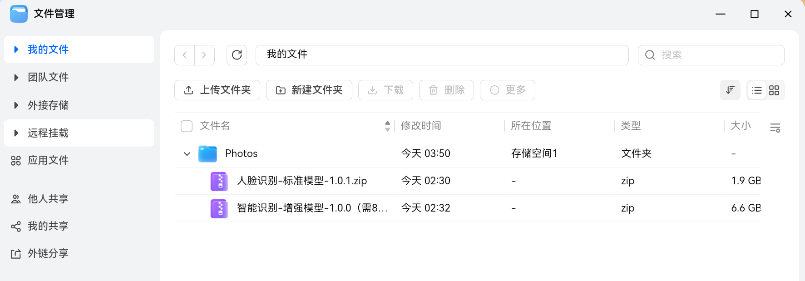Click the refresh icon beside the path bar

point(237,55)
